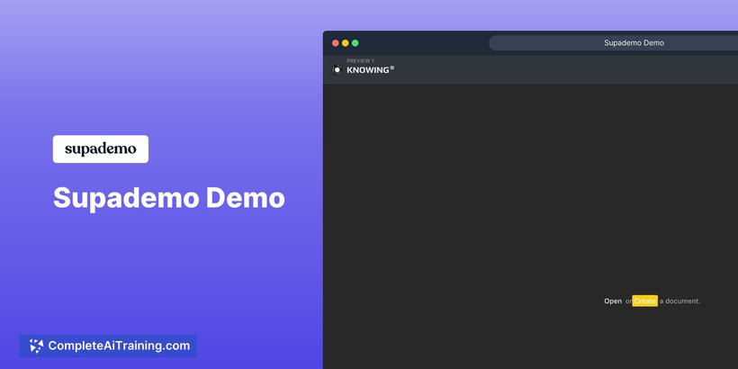Click the Supademo Demo headline text

(x=169, y=198)
